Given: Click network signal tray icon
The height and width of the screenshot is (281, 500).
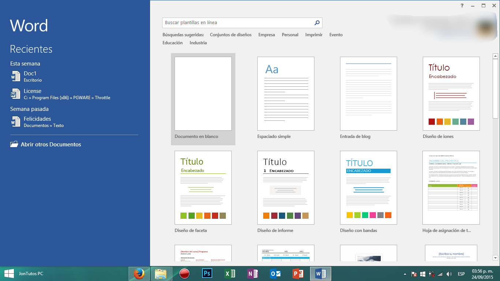Looking at the screenshot, I should [x=440, y=274].
